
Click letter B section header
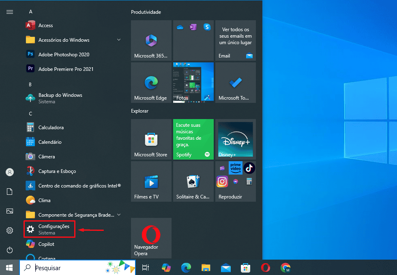click(30, 84)
